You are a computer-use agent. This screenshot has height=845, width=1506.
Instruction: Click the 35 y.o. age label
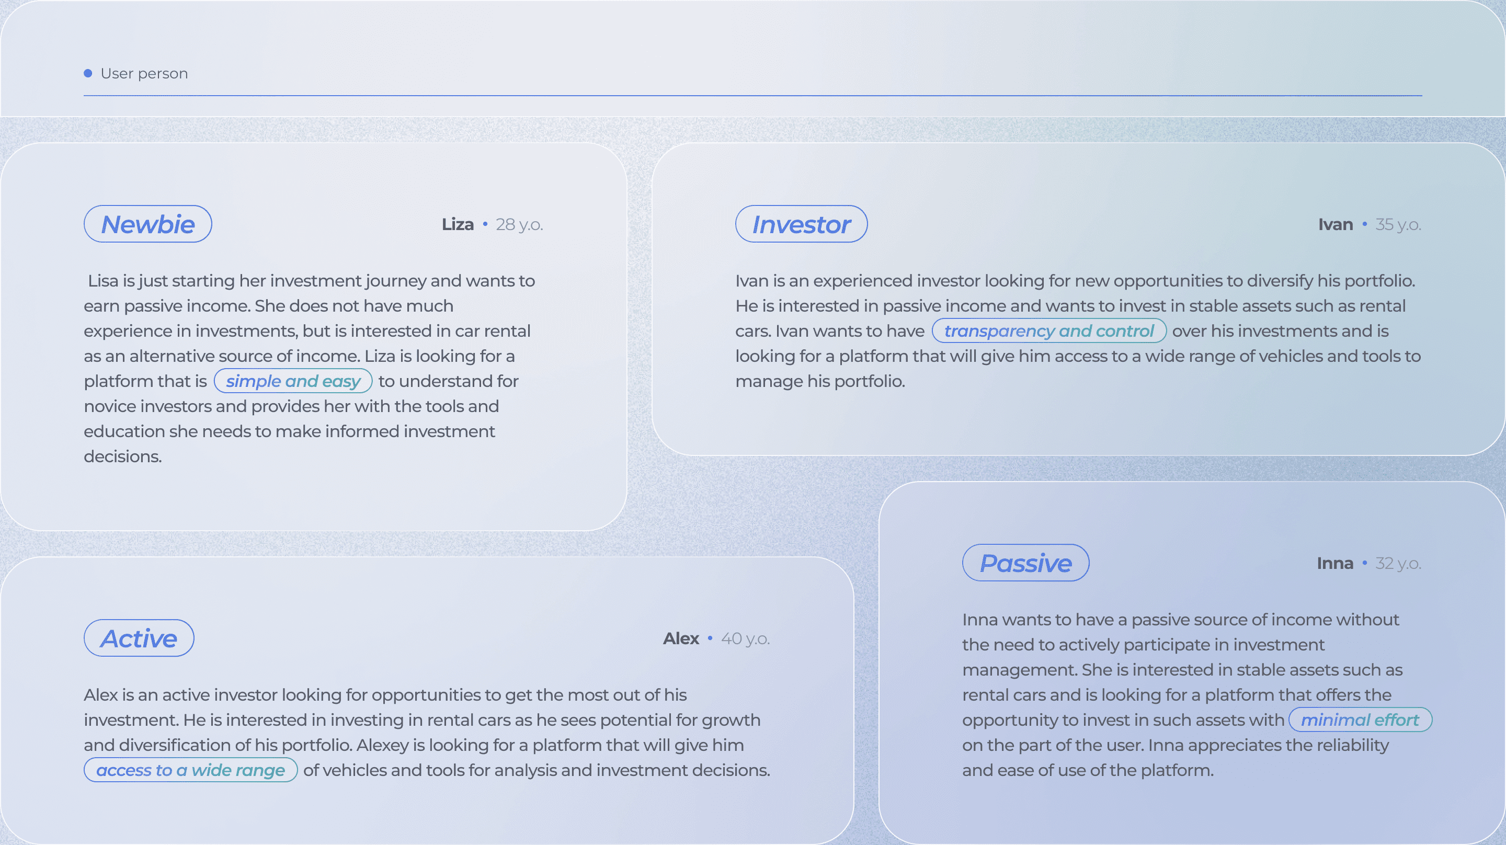click(1398, 224)
